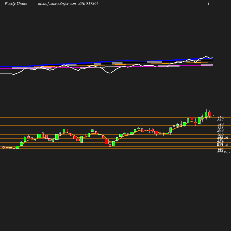Click the '323' price level label
Viewport: 231px width, 231px height.
pyautogui.click(x=220, y=128)
